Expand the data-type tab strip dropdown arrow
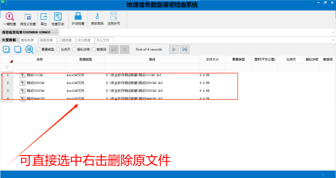Viewport: 336px width, 178px height. point(333,40)
